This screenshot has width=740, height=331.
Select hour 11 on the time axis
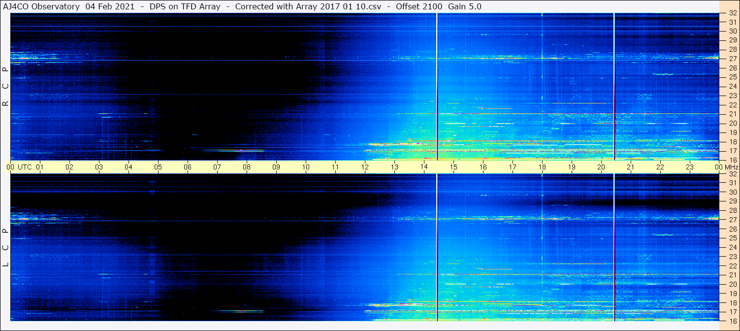coord(335,167)
